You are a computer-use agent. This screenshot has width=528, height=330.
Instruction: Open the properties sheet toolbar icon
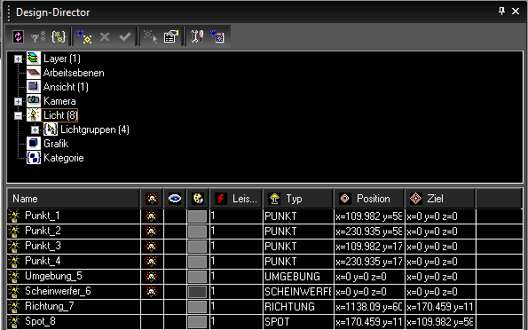[x=171, y=36]
